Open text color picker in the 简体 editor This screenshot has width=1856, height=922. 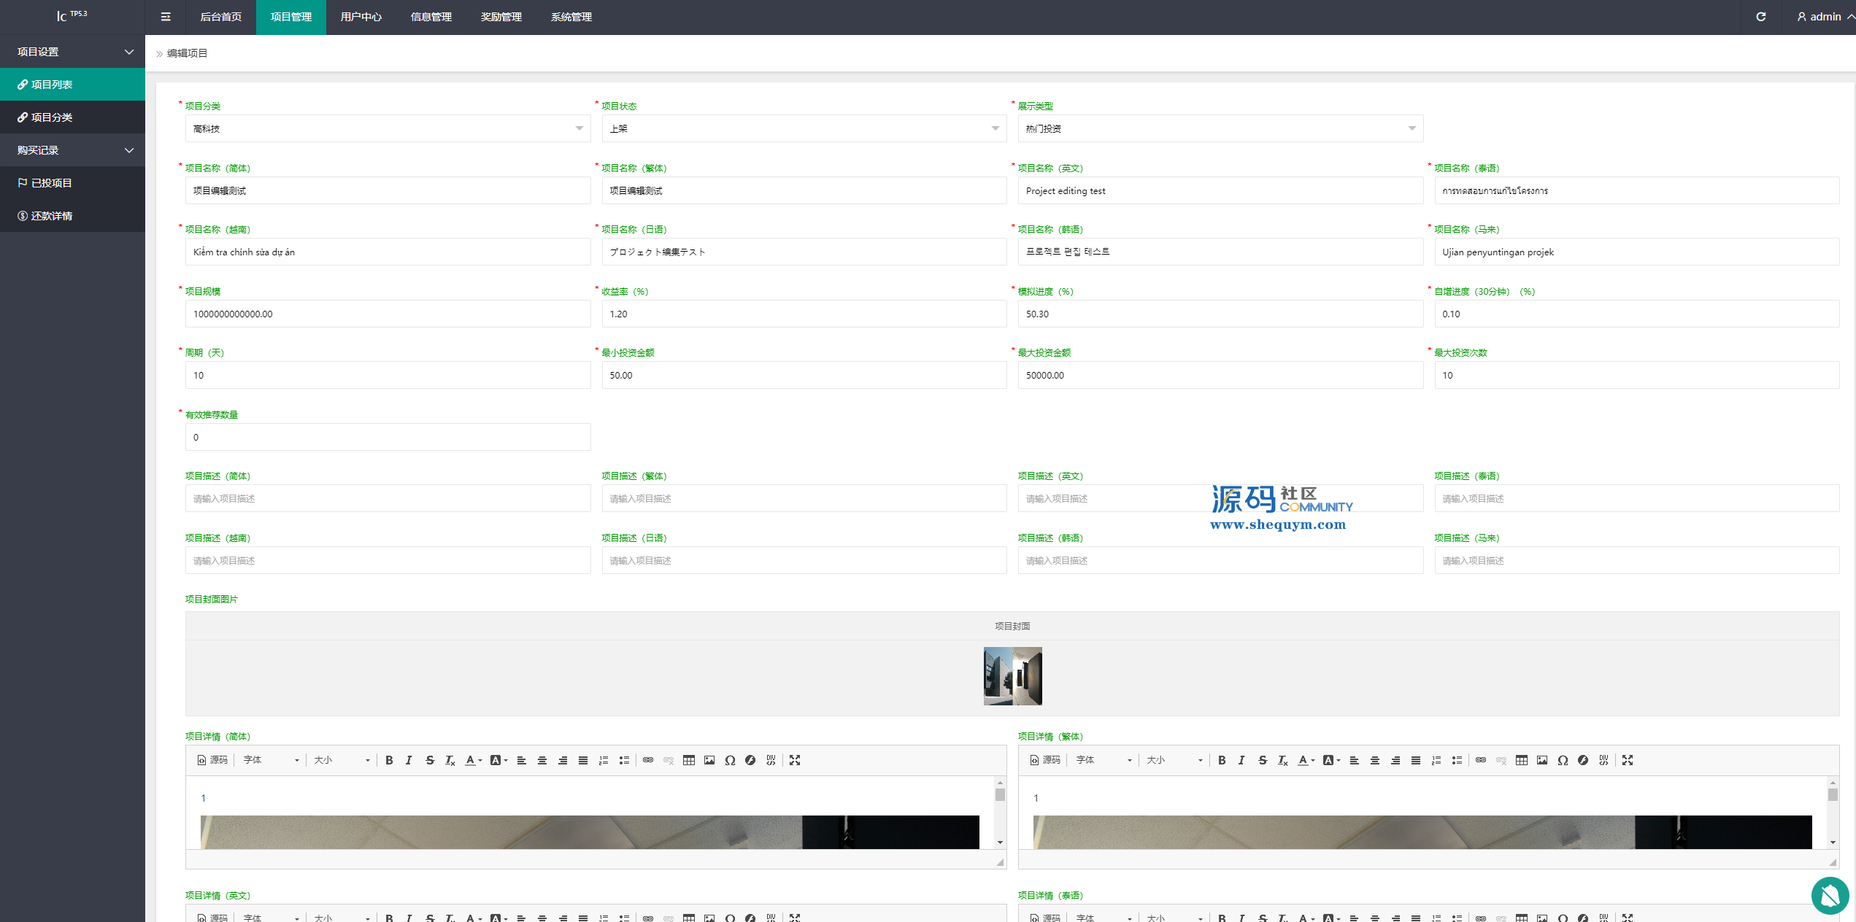(x=473, y=760)
